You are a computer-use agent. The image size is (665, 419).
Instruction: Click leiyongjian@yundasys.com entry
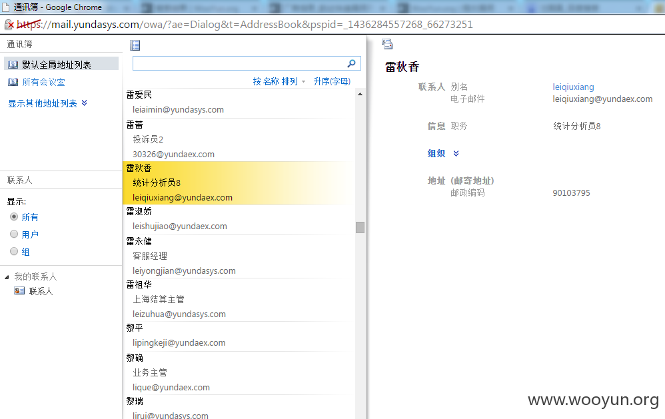184,270
